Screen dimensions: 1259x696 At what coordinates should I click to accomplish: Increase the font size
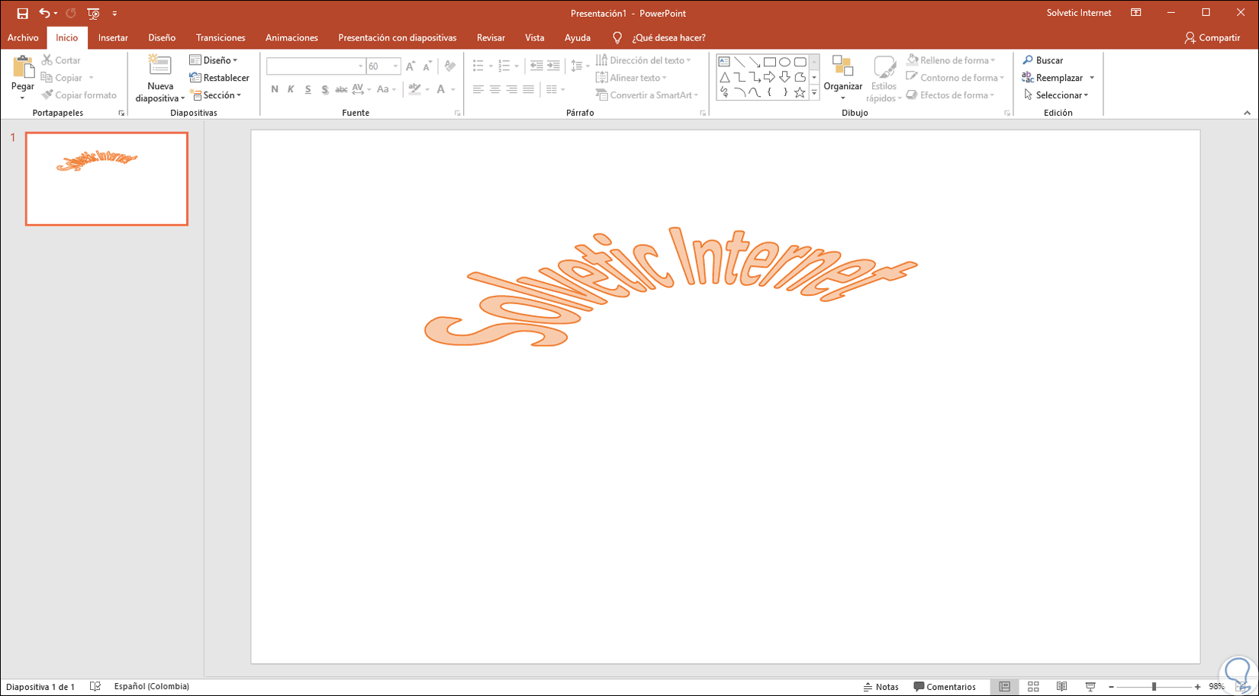[x=411, y=66]
